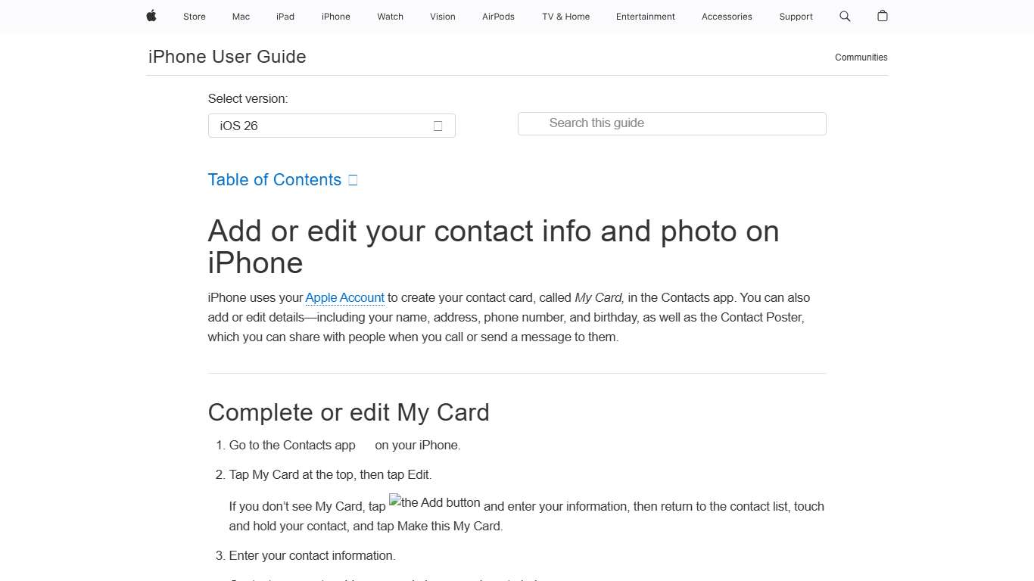Image resolution: width=1034 pixels, height=581 pixels.
Task: Click inside the Search this guide field
Action: point(671,123)
